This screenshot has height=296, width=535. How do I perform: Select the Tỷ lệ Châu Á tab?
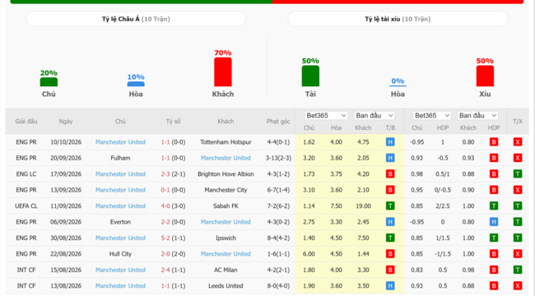click(x=136, y=19)
